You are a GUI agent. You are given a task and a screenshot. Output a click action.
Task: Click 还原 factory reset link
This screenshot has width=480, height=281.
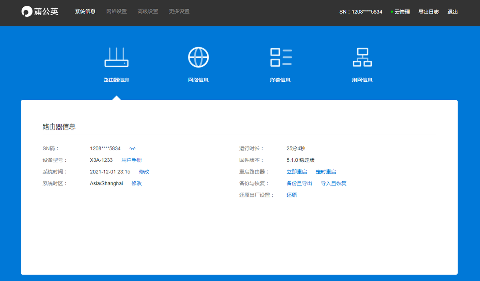click(x=292, y=195)
